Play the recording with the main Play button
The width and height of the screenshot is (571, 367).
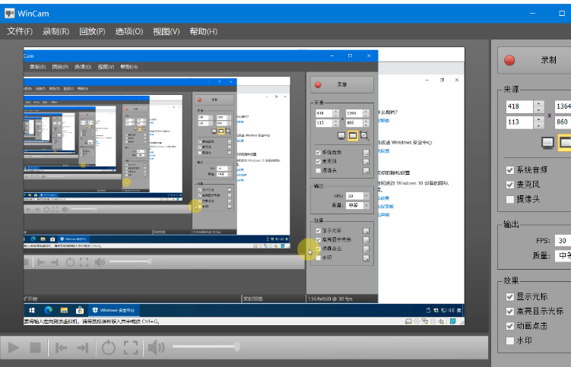pos(14,347)
